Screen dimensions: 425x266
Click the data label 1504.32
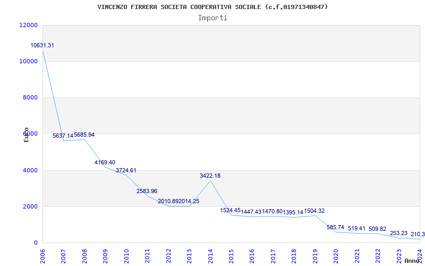[x=314, y=211]
